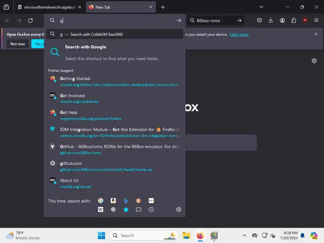Open the new tab page customize gear

(x=314, y=61)
